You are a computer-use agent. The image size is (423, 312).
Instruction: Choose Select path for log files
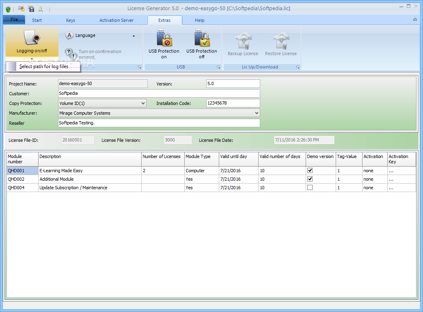click(43, 66)
